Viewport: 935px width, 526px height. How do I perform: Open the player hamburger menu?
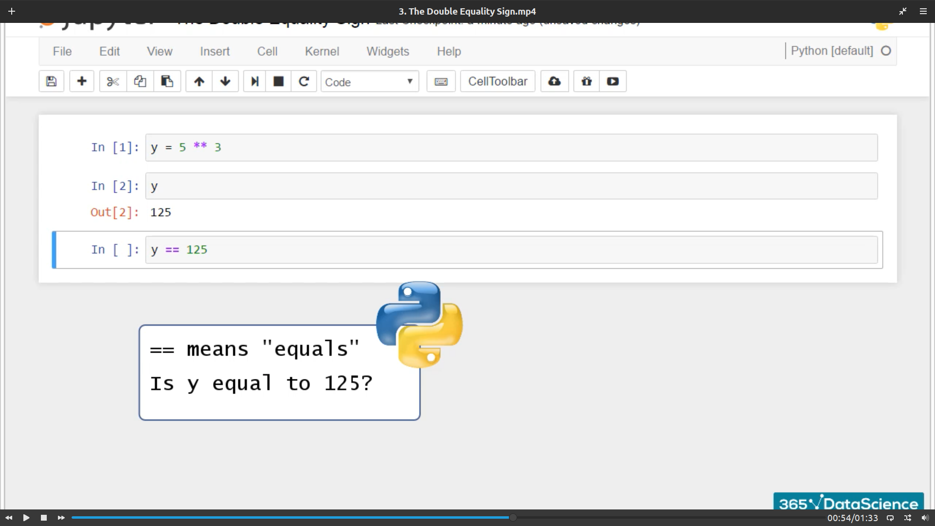pyautogui.click(x=923, y=11)
